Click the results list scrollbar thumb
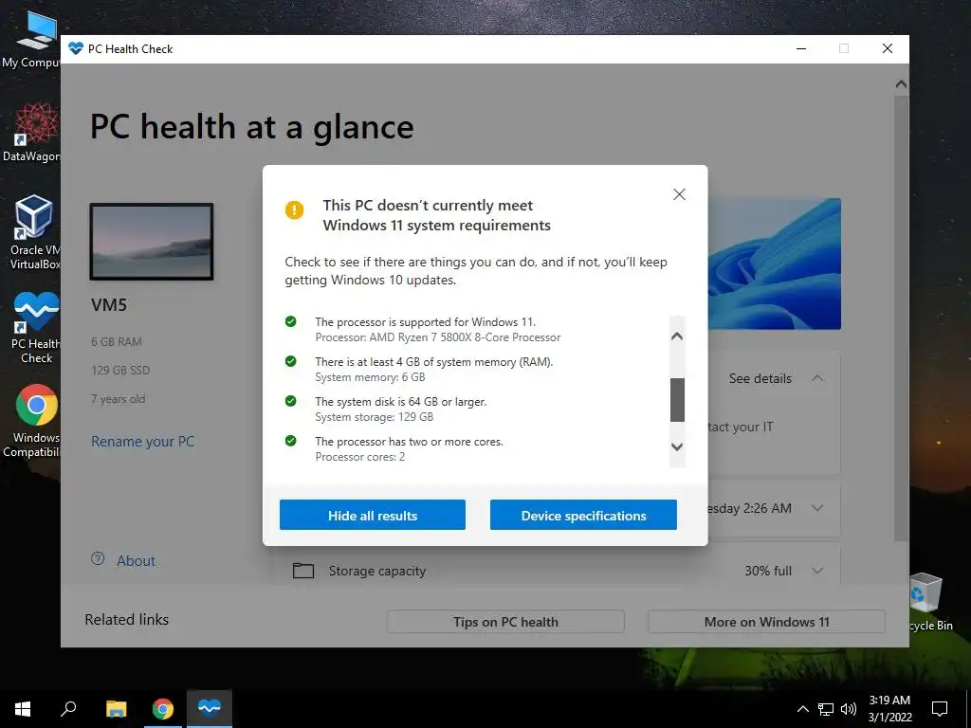This screenshot has width=971, height=728. coord(677,400)
